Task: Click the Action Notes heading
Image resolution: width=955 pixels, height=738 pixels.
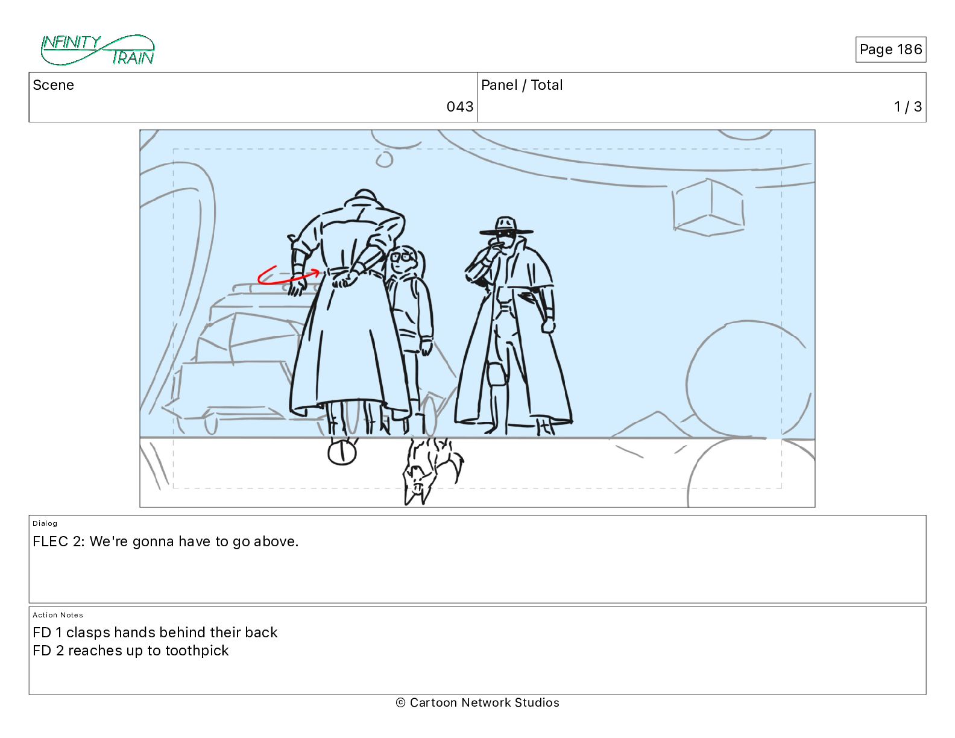Action: [x=58, y=615]
